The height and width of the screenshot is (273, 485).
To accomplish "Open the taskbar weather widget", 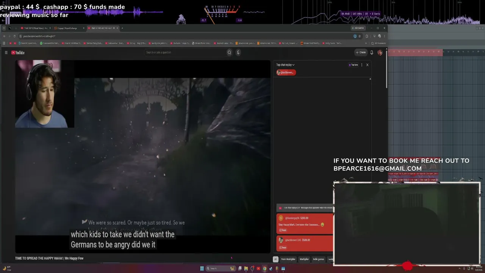I will tap(7, 268).
